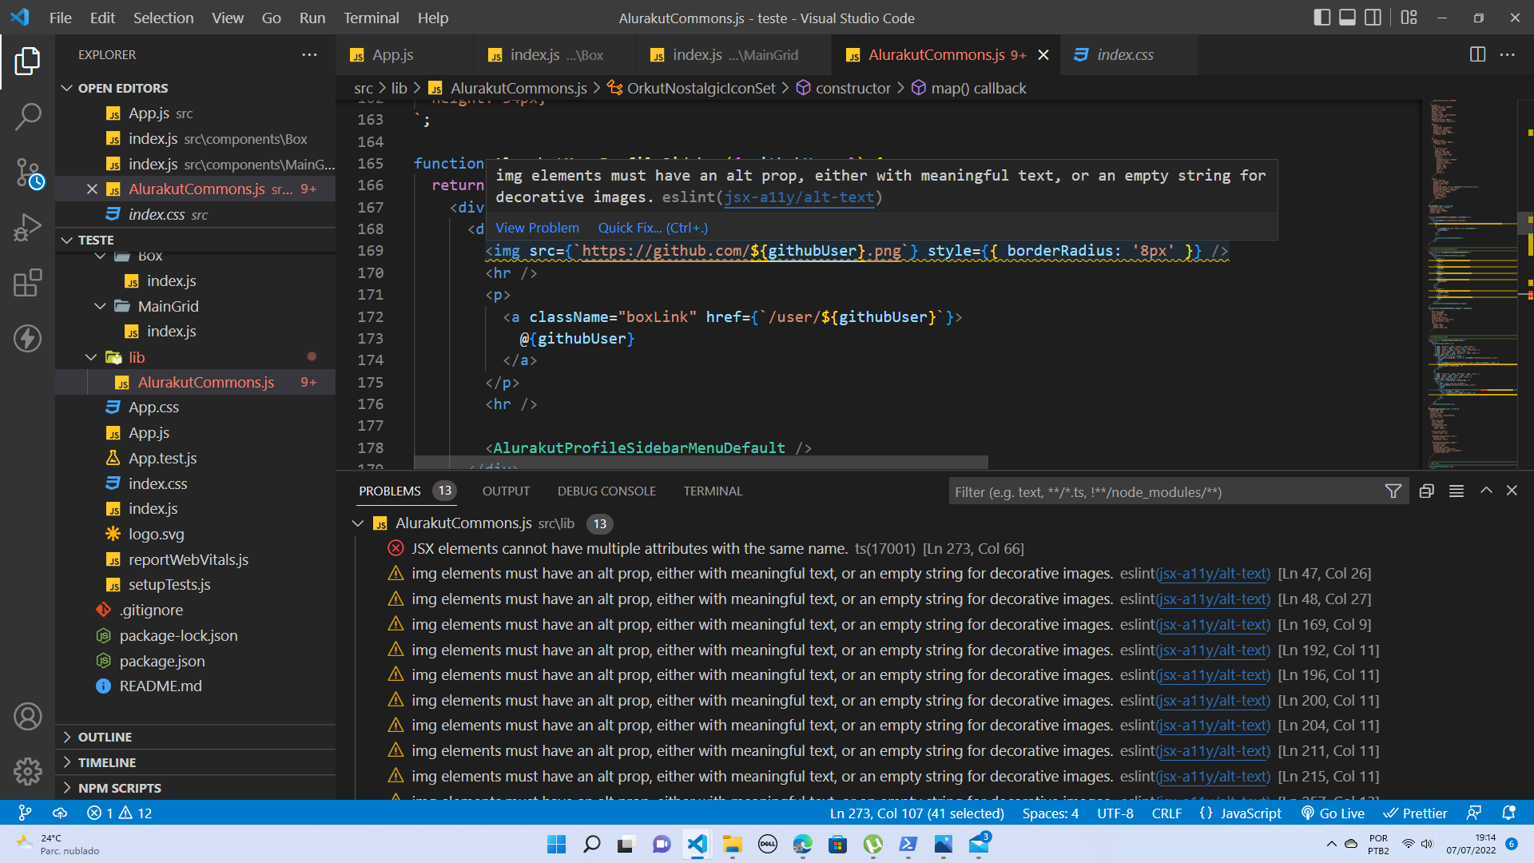Open the Run and Debug view

tap(27, 228)
